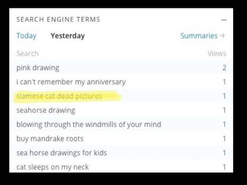247x185 pixels.
Task: Click the Search column header
Action: (x=27, y=53)
